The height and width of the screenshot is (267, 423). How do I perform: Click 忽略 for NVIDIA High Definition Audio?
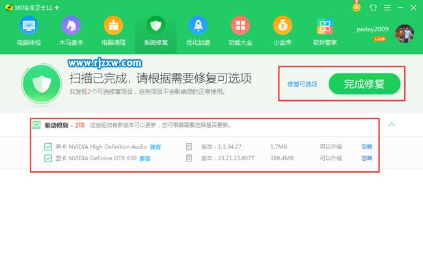(367, 147)
